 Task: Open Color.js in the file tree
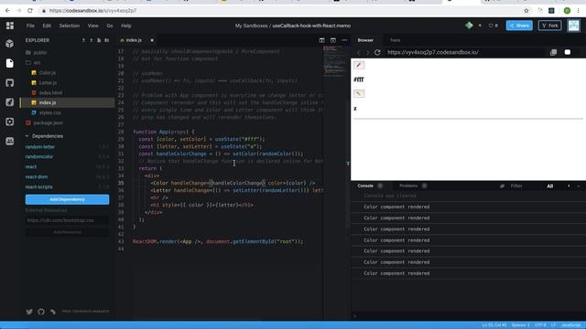[47, 73]
